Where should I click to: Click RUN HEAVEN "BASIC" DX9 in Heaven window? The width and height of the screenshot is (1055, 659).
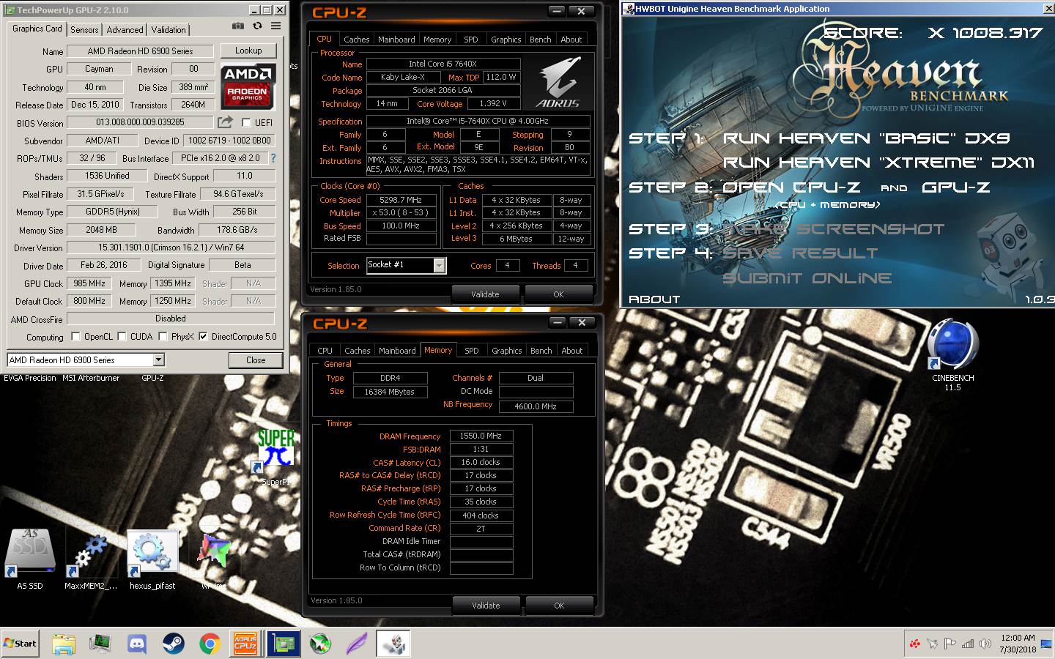867,138
